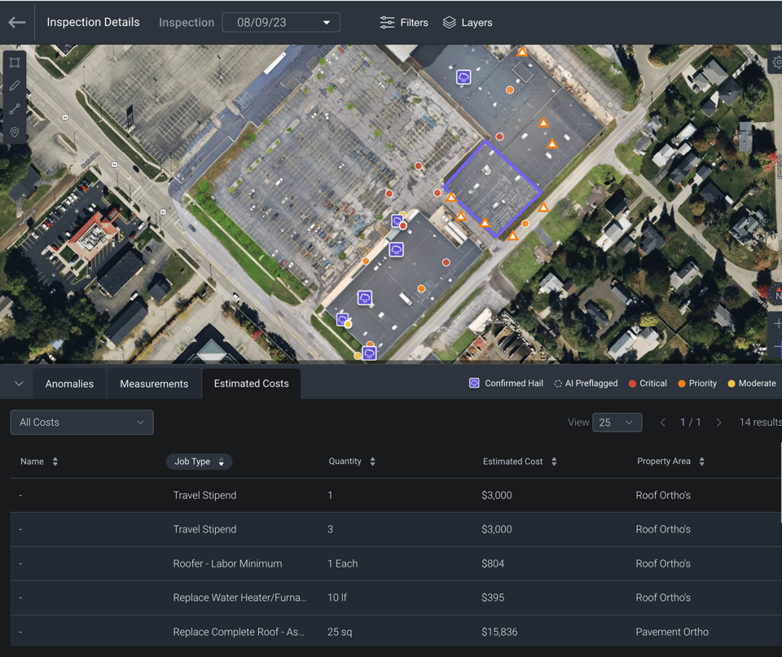782x657 pixels.
Task: Select the location pin tool
Action: (x=14, y=132)
